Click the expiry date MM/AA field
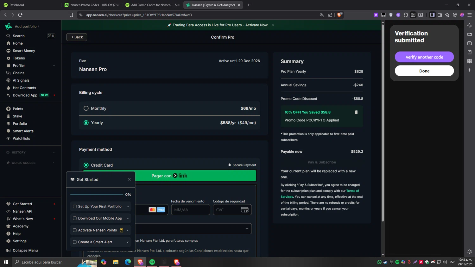Viewport: 475px width, 267px height. click(190, 210)
